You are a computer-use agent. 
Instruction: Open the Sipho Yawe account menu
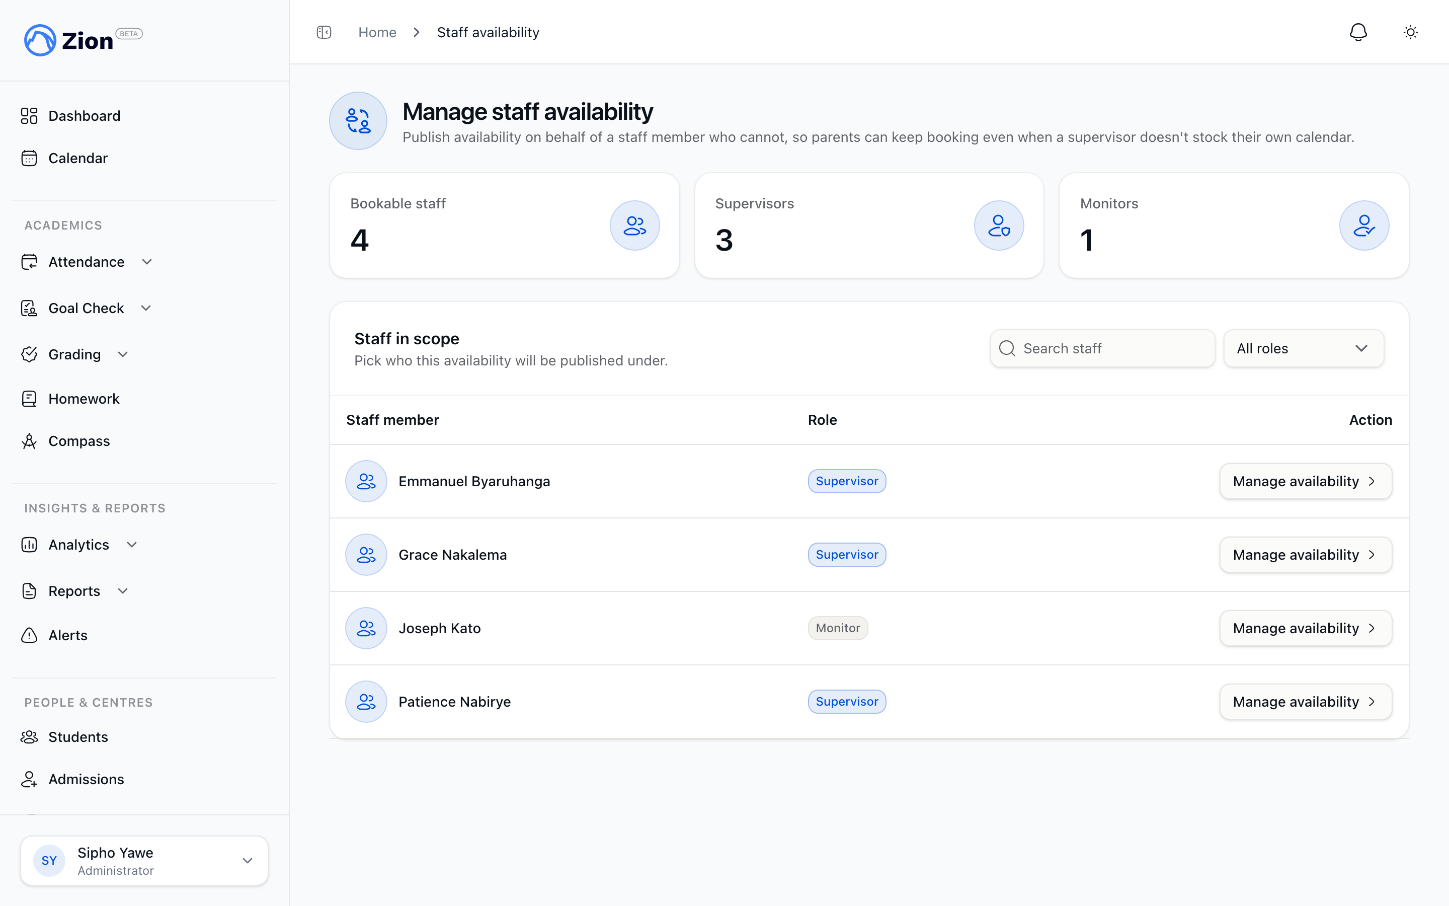tap(144, 861)
